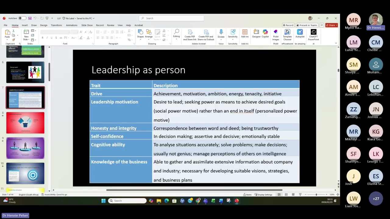Screen dimensions: 390x219
Task: Click the Windows Start button
Action: point(103,201)
